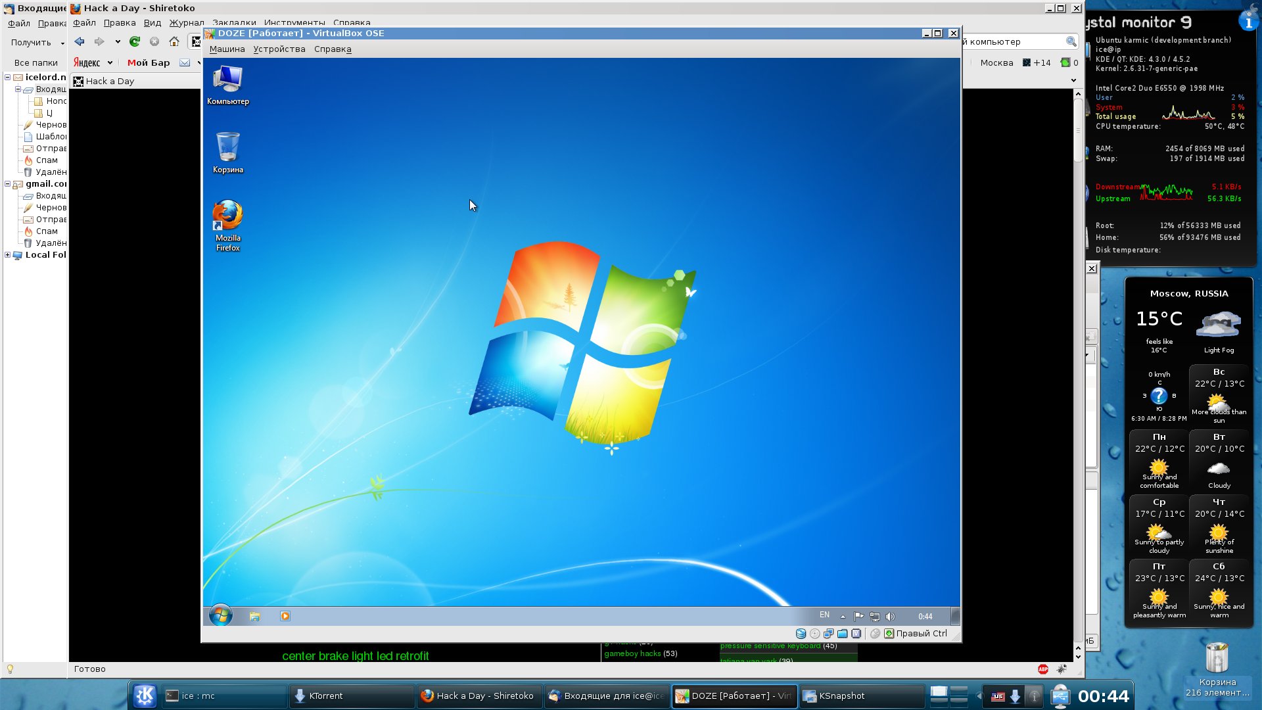This screenshot has height=710, width=1262.
Task: Click the Мой Бар toolbar button
Action: point(149,63)
